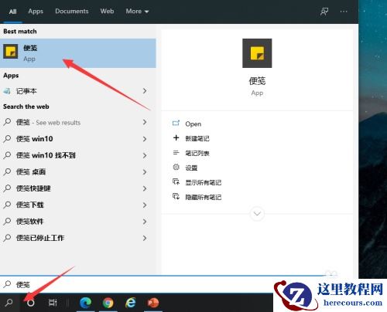Click the Open action icon
The height and width of the screenshot is (312, 387).
176,124
